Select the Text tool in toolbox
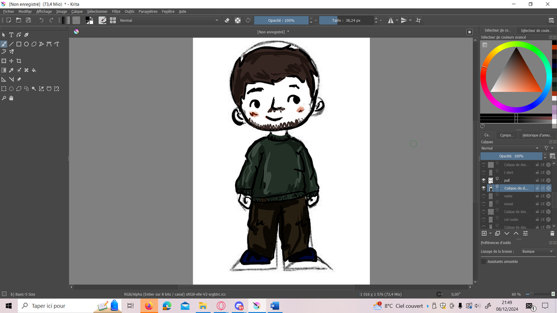This screenshot has height=313, width=557. coord(11,35)
